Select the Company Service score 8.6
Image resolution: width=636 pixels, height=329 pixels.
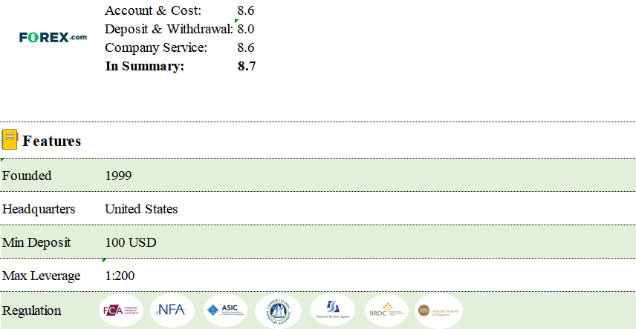point(246,47)
